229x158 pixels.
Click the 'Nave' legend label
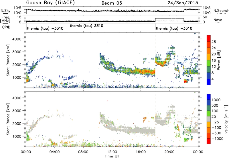point(218,20)
